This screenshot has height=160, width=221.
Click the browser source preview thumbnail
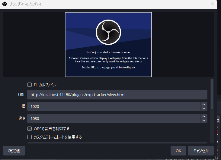pos(108,45)
